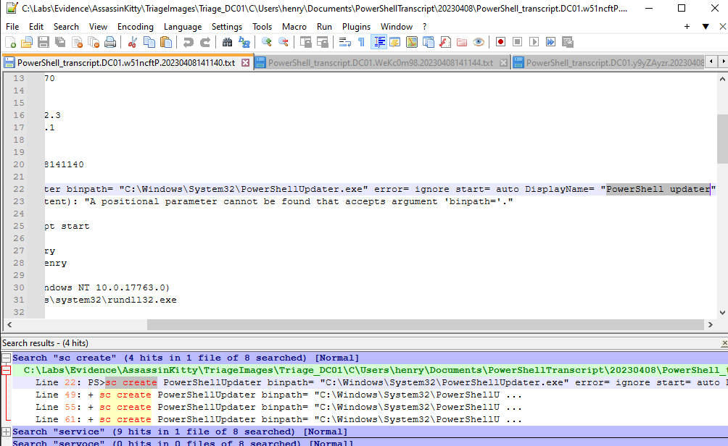Click the Cut scissors icon
This screenshot has height=446, width=728.
click(x=133, y=43)
